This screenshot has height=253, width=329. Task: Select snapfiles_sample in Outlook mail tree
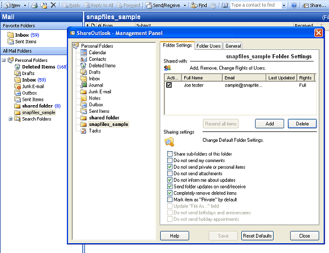point(35,112)
